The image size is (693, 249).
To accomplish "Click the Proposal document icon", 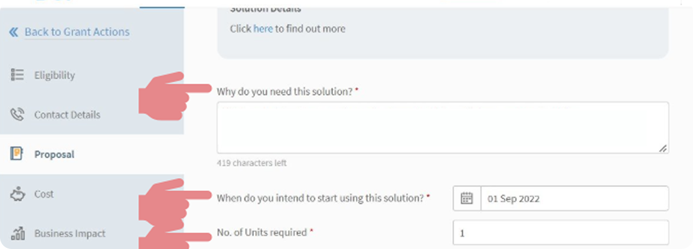I will point(17,154).
